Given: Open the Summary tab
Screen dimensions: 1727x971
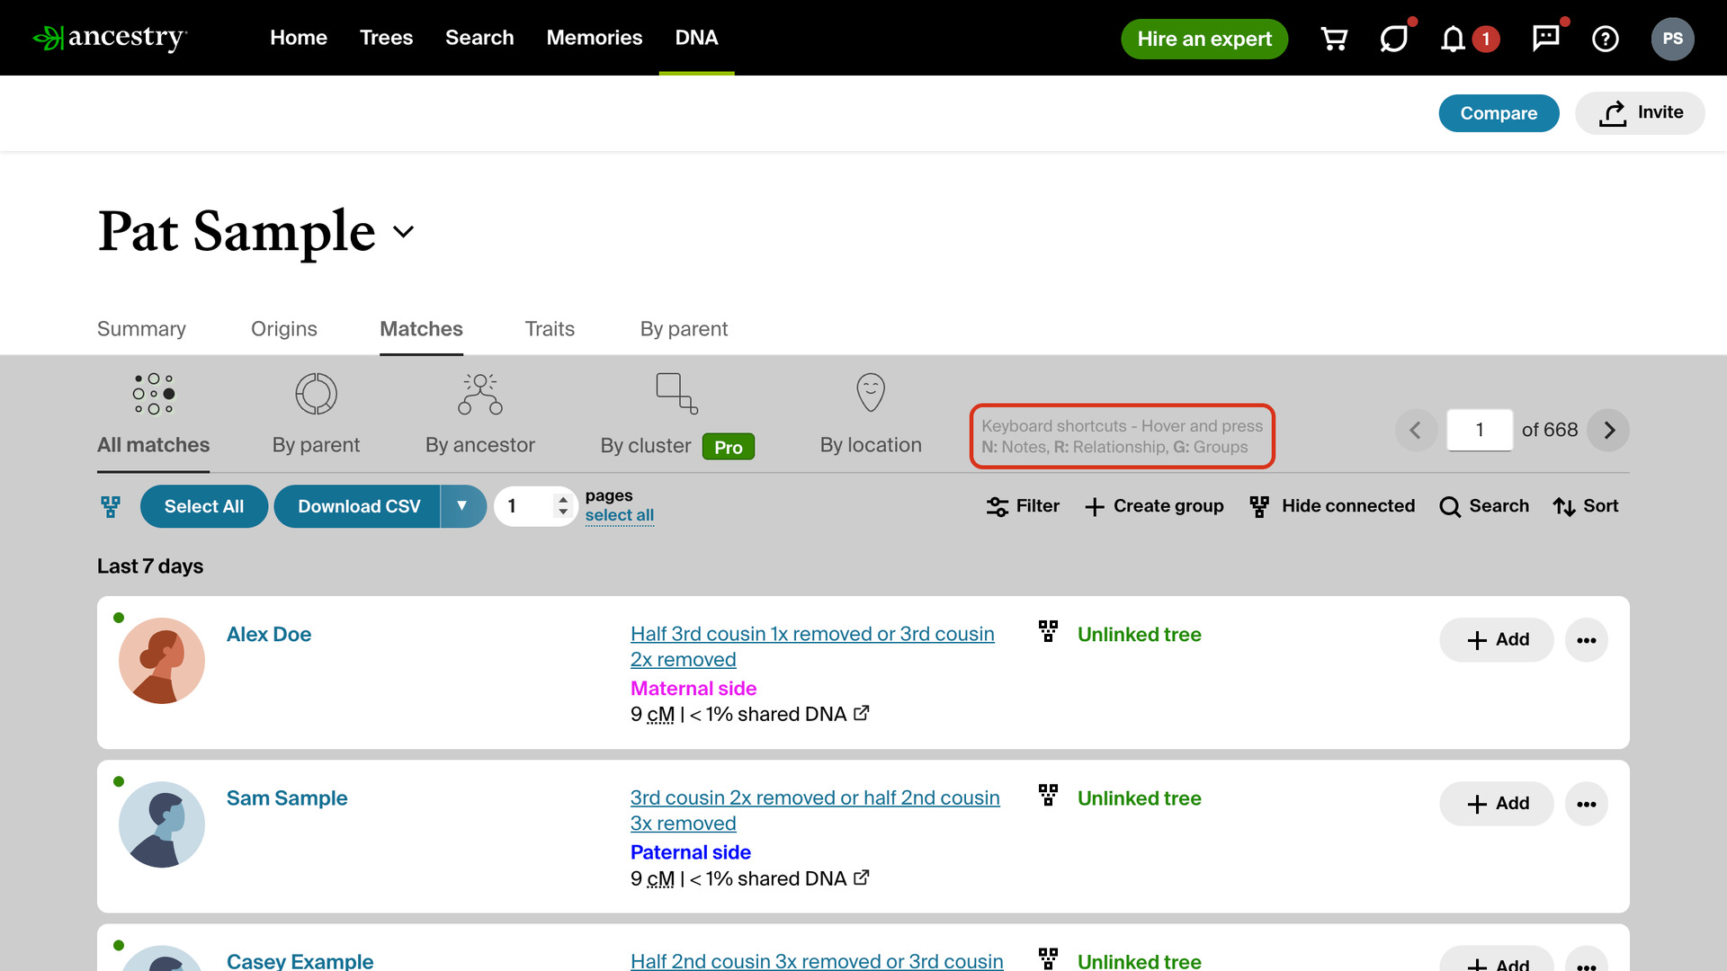Looking at the screenshot, I should 141,329.
